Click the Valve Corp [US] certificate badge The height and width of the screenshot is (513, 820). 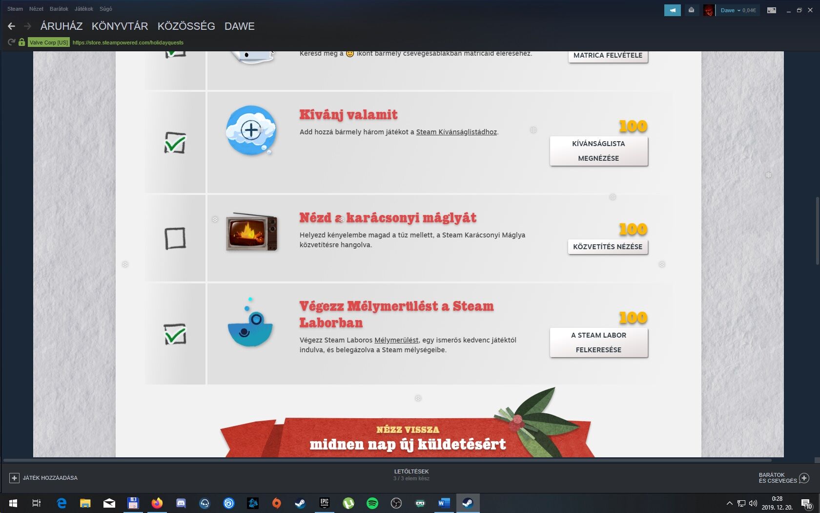(49, 43)
